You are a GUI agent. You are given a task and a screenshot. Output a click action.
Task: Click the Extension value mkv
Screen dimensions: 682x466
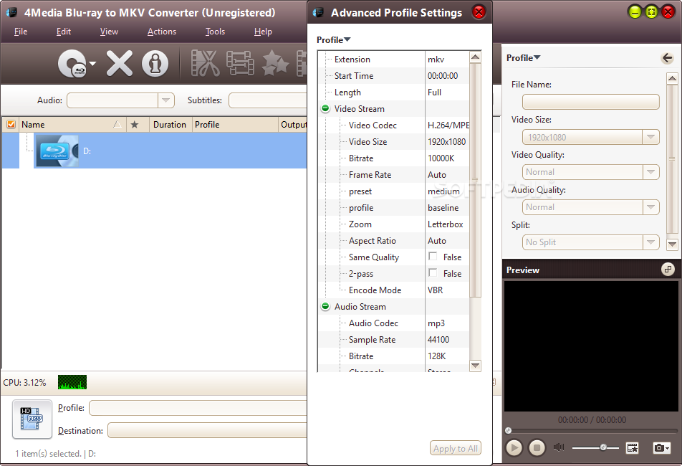[436, 60]
